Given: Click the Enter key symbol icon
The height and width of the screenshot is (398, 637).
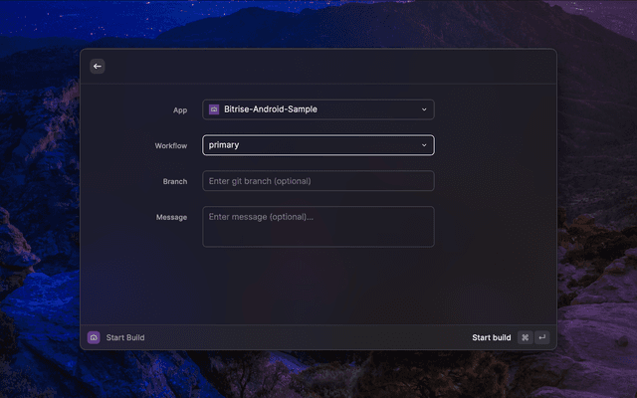Looking at the screenshot, I should (541, 337).
